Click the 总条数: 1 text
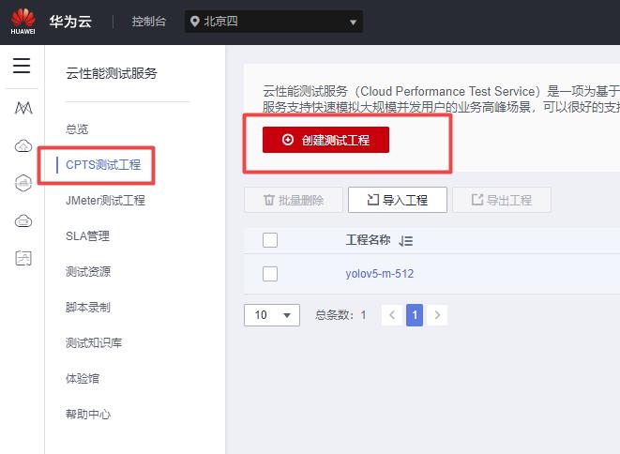 click(x=340, y=315)
